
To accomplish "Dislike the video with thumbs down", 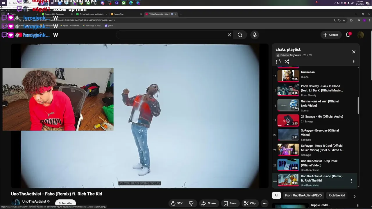I will [x=191, y=203].
